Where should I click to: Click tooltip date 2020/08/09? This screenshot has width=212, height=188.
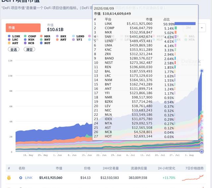[x=104, y=9]
